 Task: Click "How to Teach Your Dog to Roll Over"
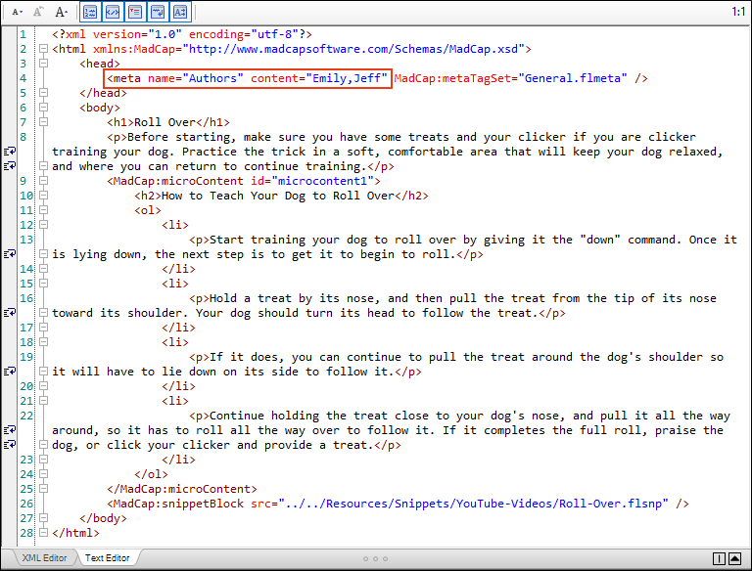278,196
